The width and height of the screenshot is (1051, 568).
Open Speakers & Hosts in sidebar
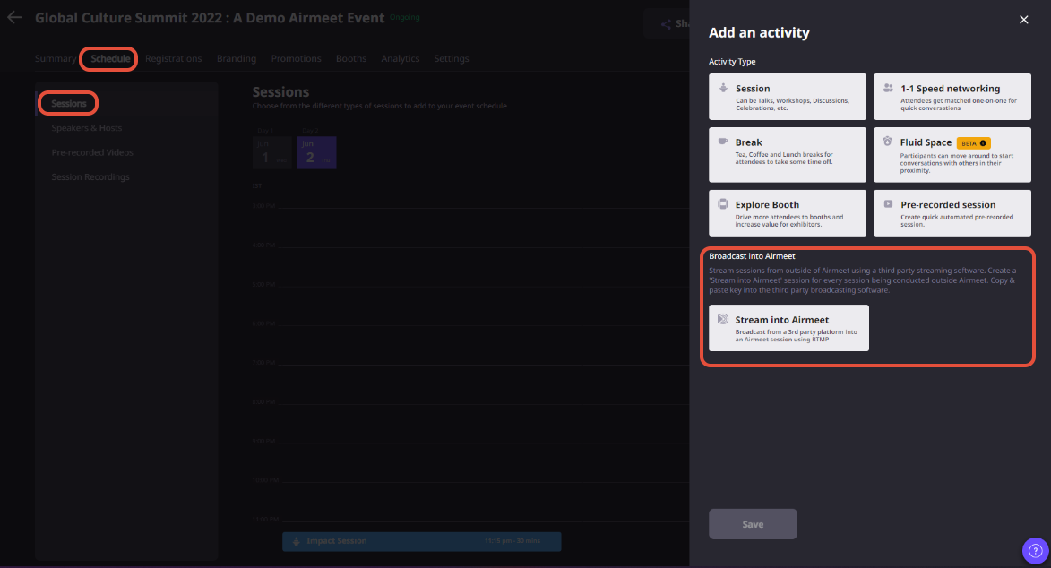[87, 127]
